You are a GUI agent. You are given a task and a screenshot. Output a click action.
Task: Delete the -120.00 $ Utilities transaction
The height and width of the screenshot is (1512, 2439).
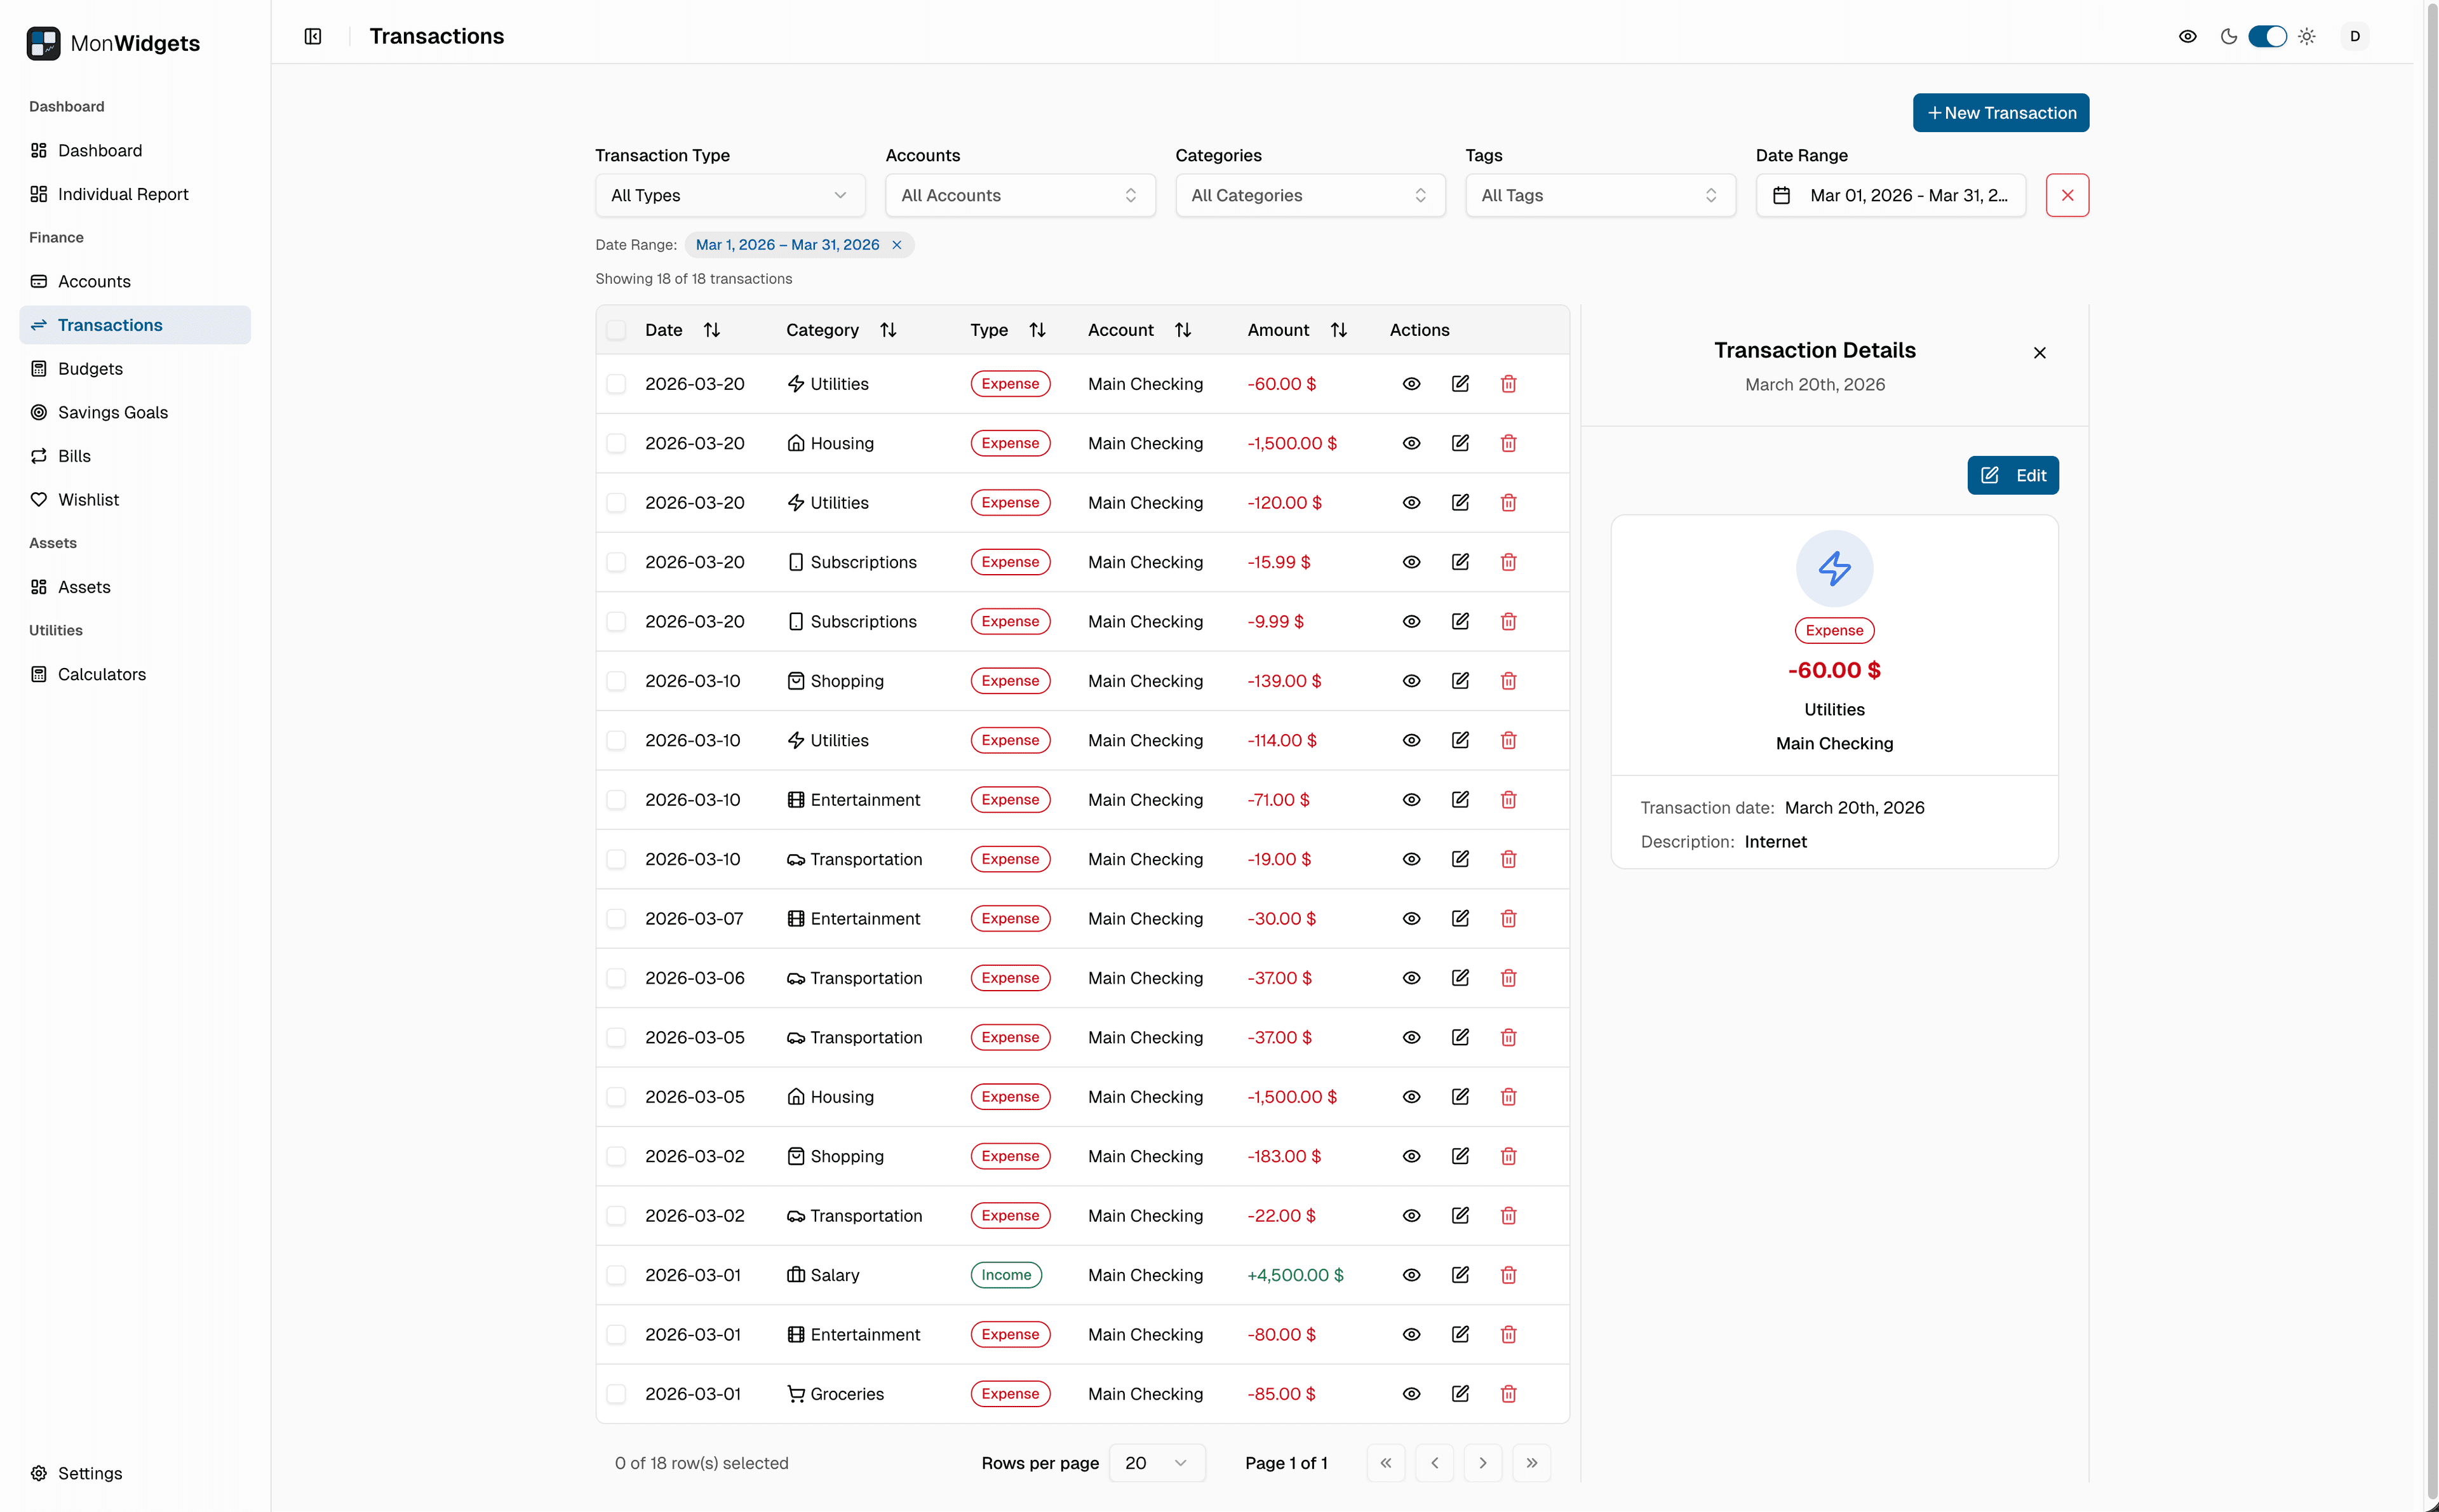click(1509, 503)
